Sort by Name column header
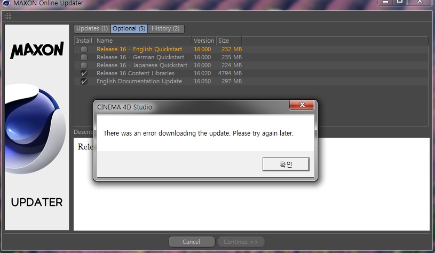The width and height of the screenshot is (435, 253). click(x=143, y=41)
